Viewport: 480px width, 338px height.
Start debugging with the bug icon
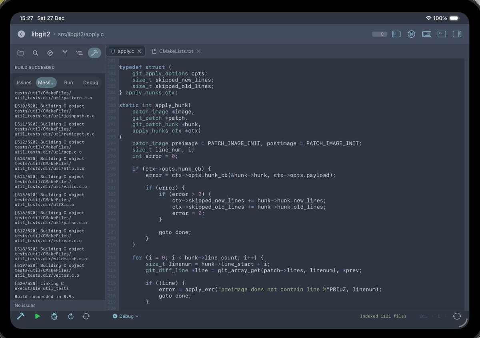pos(54,316)
